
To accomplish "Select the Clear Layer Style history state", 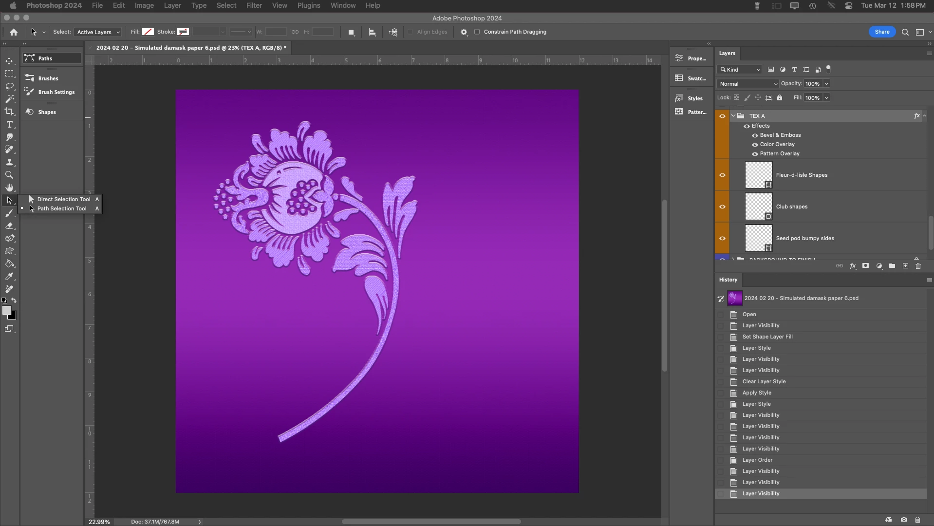I will 764,381.
